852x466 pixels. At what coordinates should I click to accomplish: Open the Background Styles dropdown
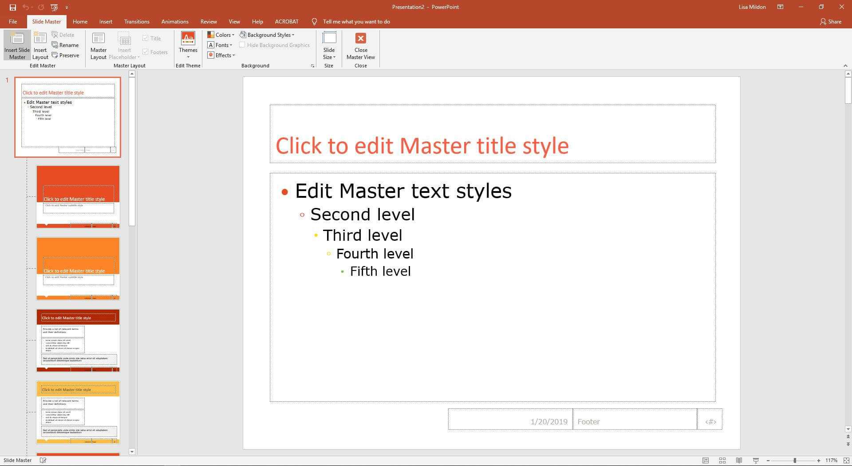point(268,35)
